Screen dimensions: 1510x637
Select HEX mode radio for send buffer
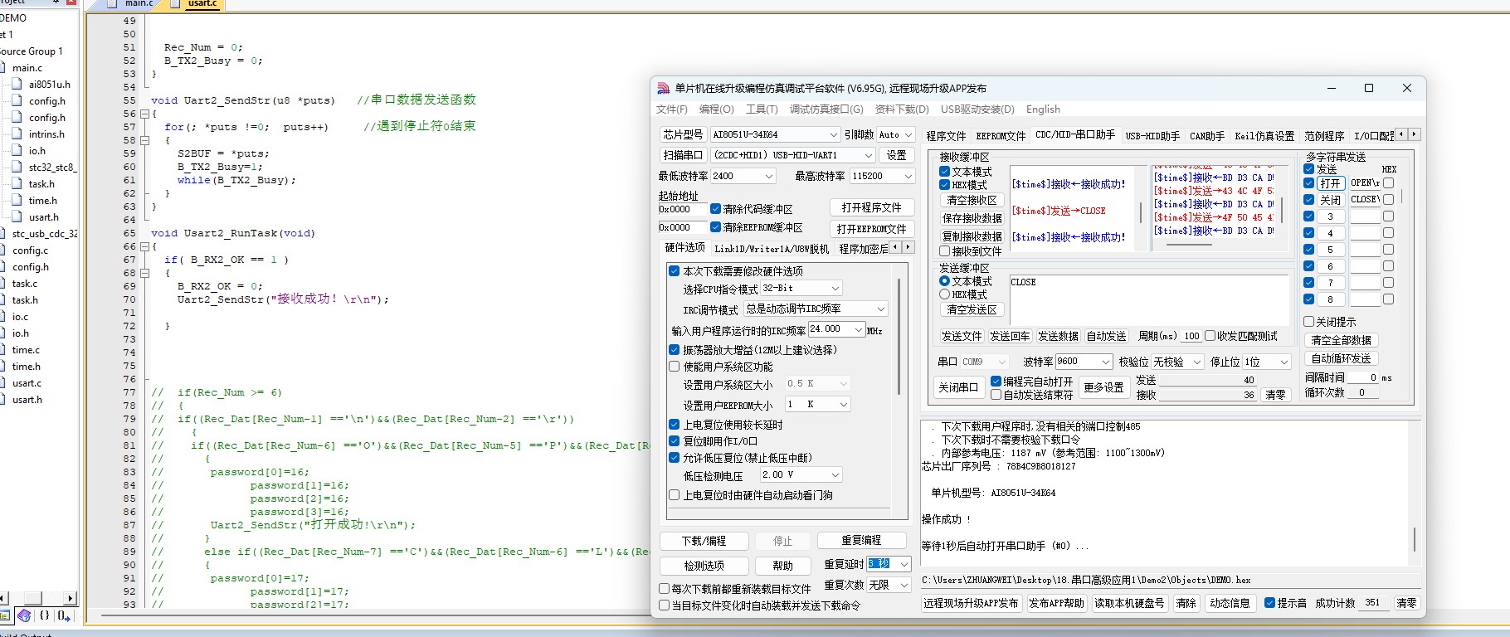pos(944,294)
